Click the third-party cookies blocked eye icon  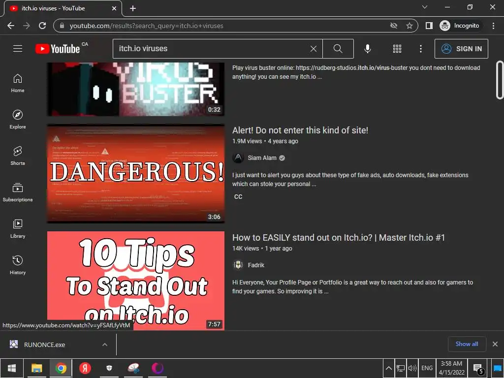coord(393,26)
